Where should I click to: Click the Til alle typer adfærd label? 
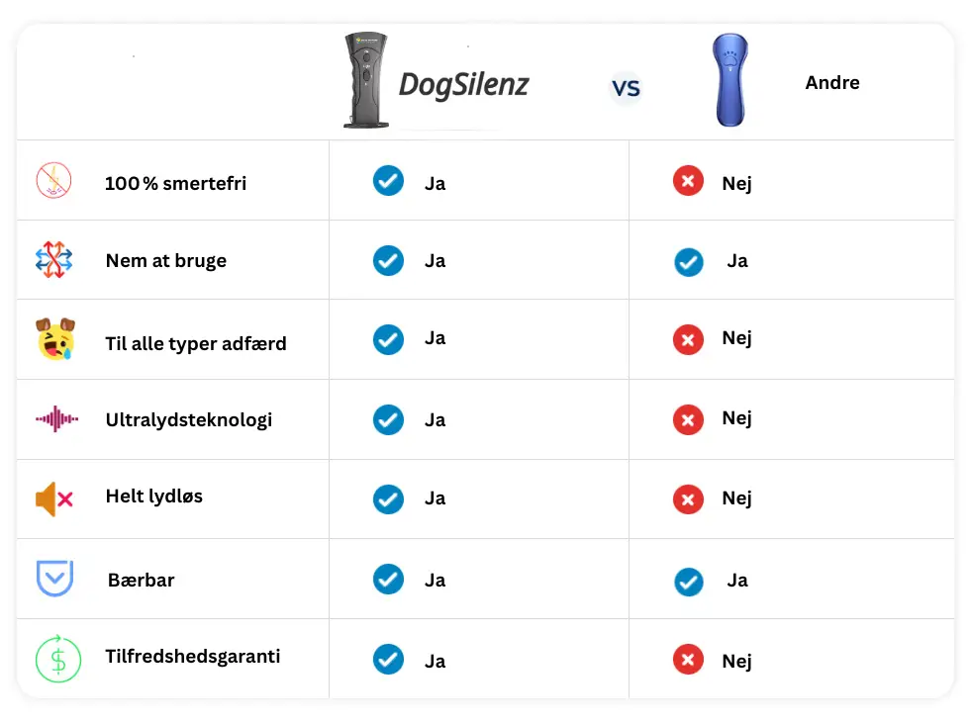click(196, 344)
